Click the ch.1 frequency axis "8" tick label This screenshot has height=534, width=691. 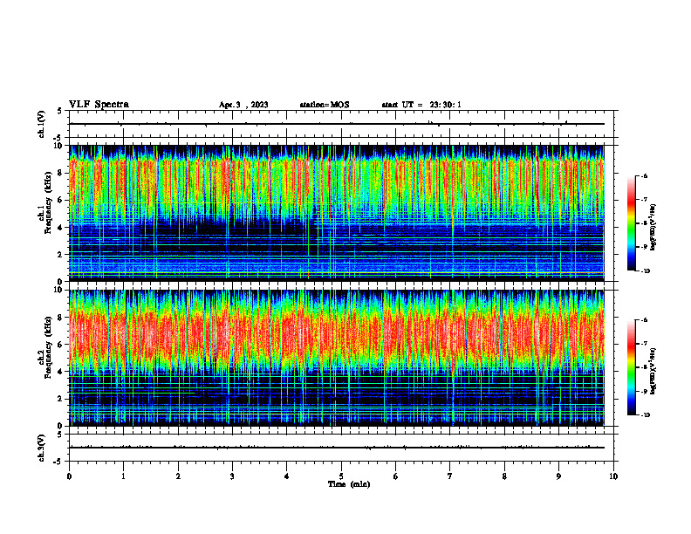[x=59, y=173]
